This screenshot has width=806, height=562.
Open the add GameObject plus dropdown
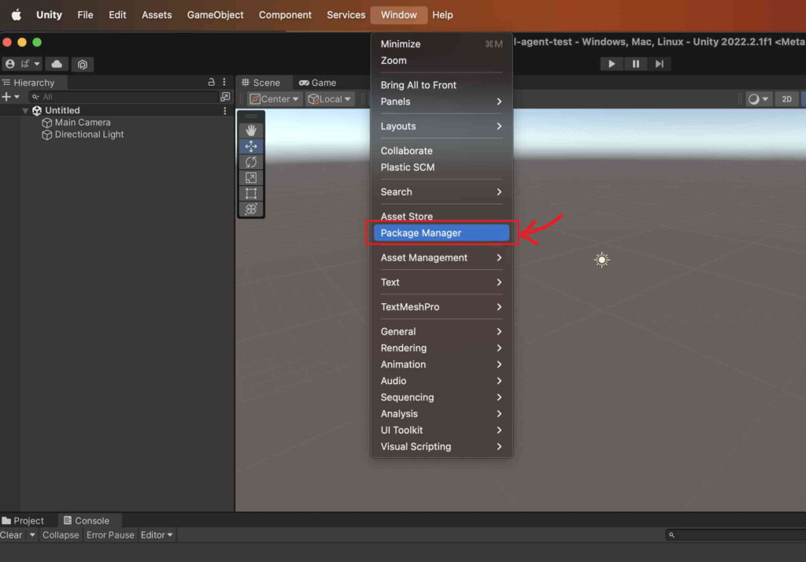[x=10, y=97]
